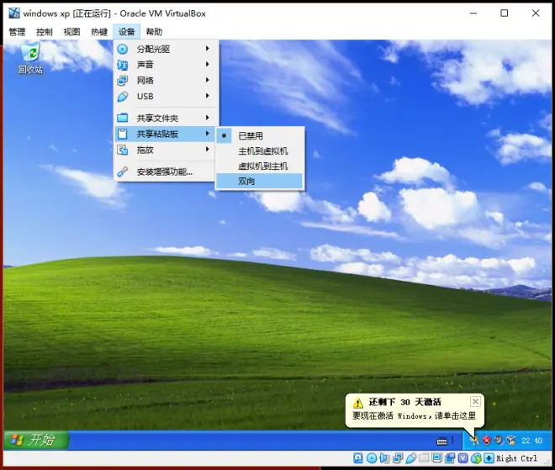Click the audio status bar indicator
This screenshot has height=470, width=555.
pos(384,458)
